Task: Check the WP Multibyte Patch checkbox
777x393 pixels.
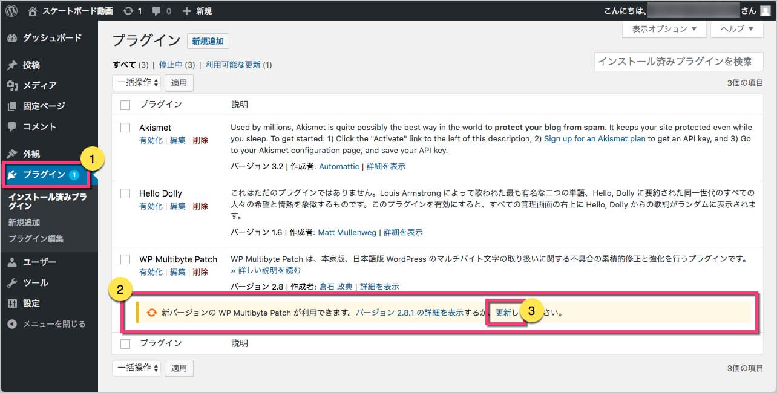Action: [x=125, y=259]
